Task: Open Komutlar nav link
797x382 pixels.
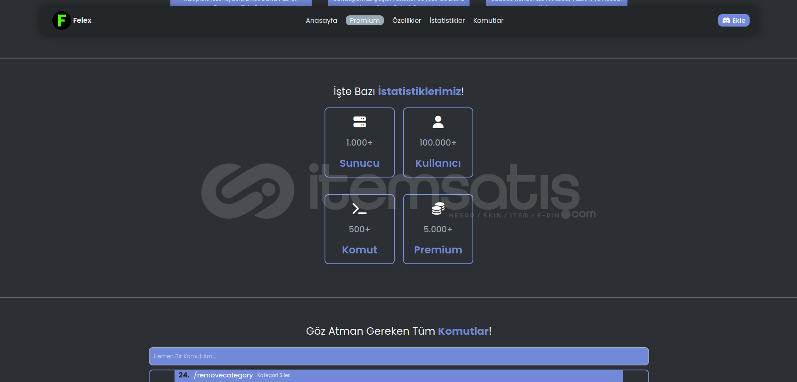Action: (x=488, y=20)
